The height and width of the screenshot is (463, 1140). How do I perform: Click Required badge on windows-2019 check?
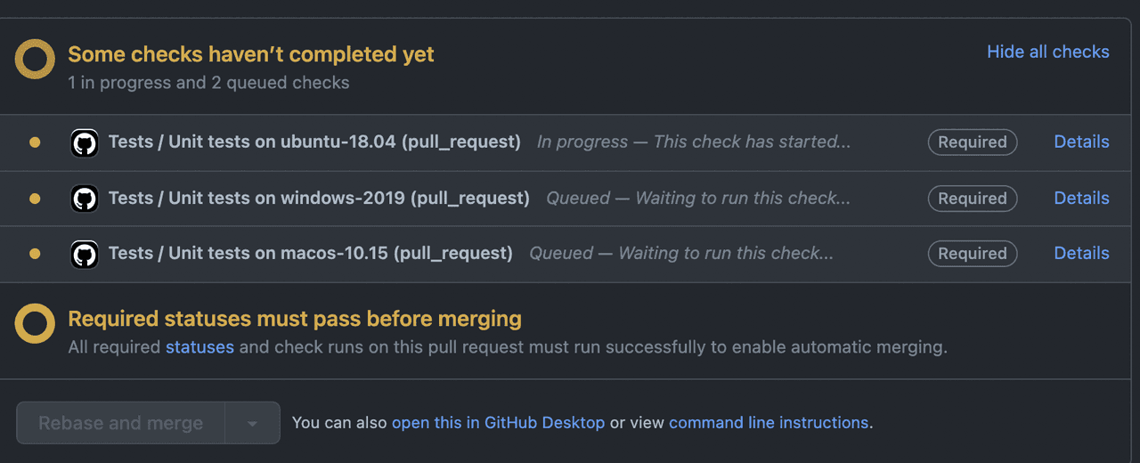972,199
